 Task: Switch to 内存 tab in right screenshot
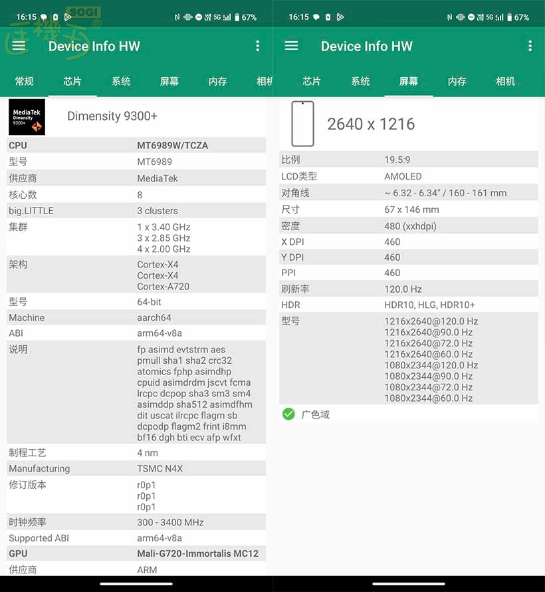click(457, 81)
